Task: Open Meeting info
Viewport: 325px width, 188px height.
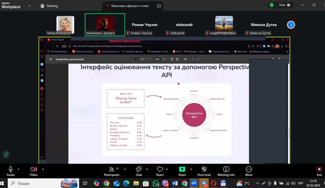Action: (x=226, y=170)
